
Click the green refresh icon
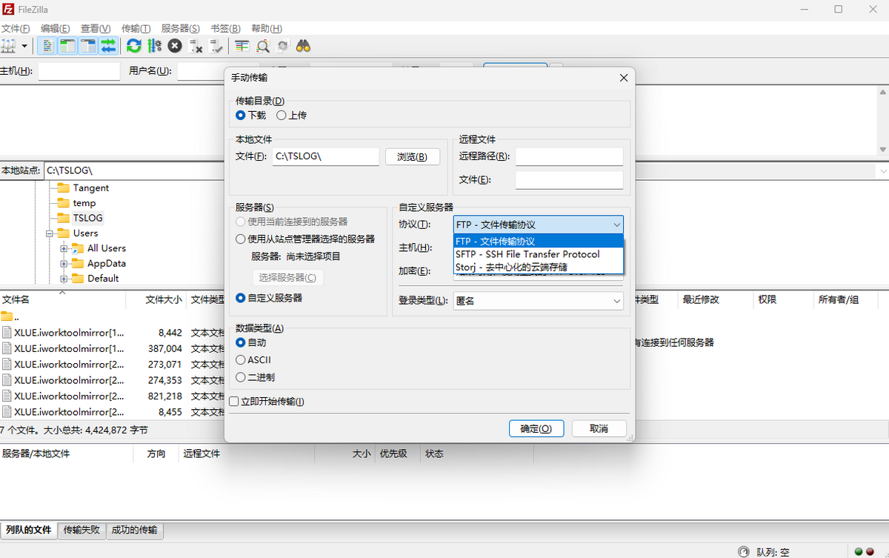[x=134, y=46]
